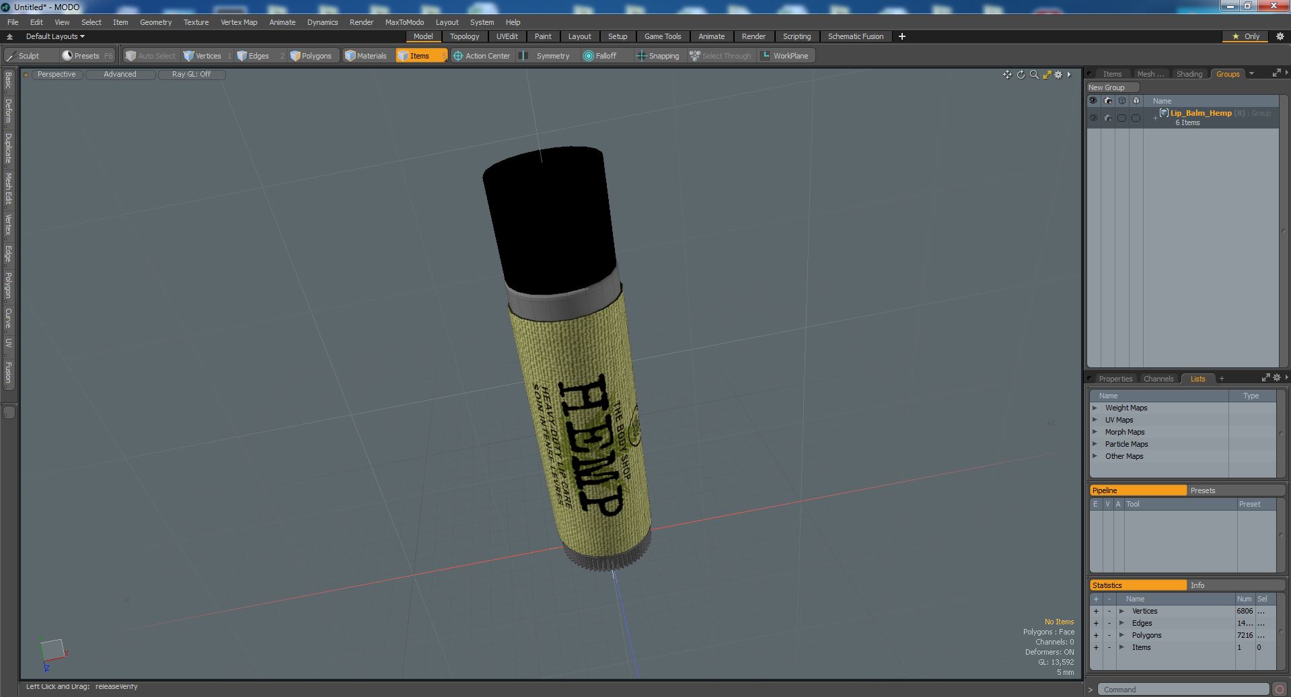Expand Morph Maps list
This screenshot has width=1291, height=697.
(x=1095, y=432)
